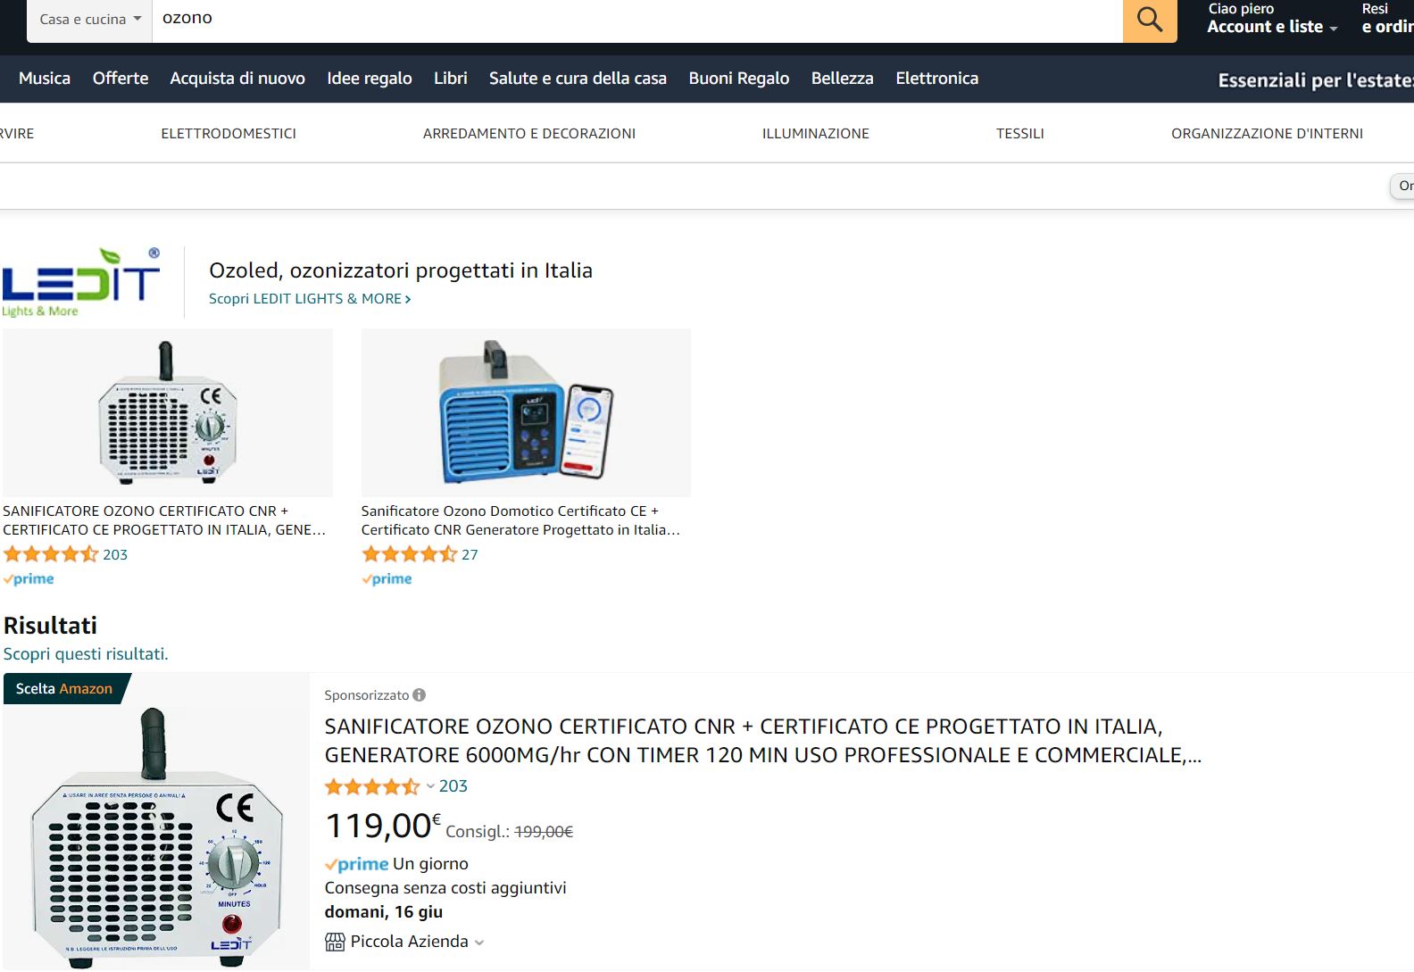
Task: Click the LEDIT Lights & More logo
Action: [82, 282]
